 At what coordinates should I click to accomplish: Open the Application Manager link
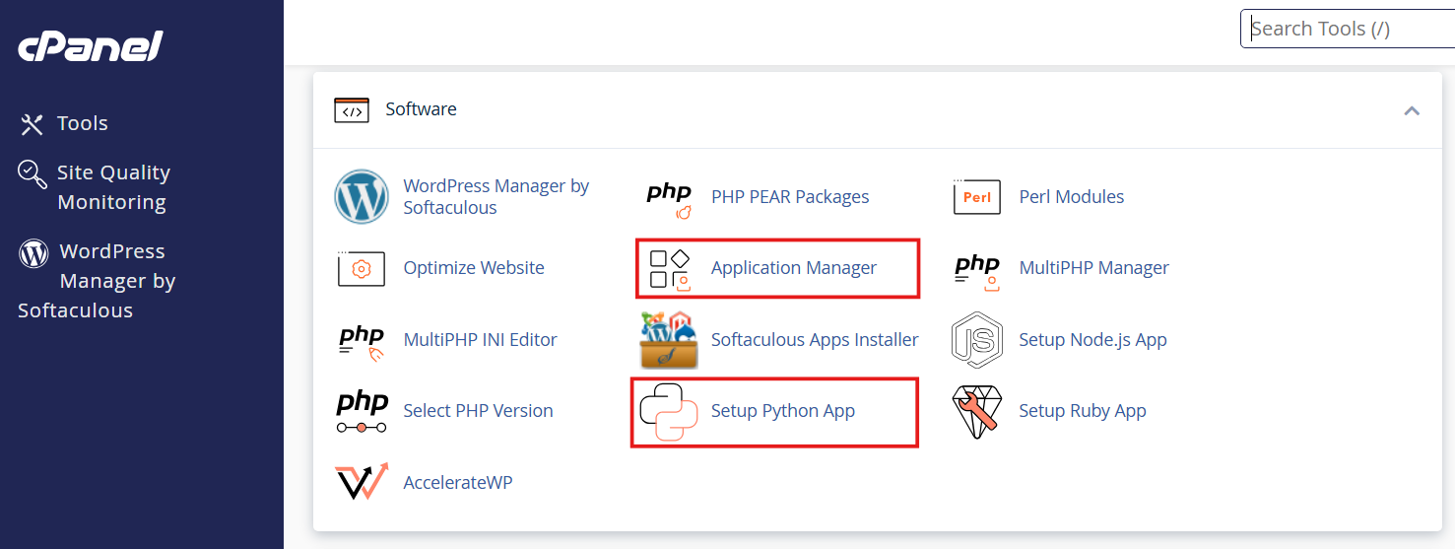(x=794, y=268)
